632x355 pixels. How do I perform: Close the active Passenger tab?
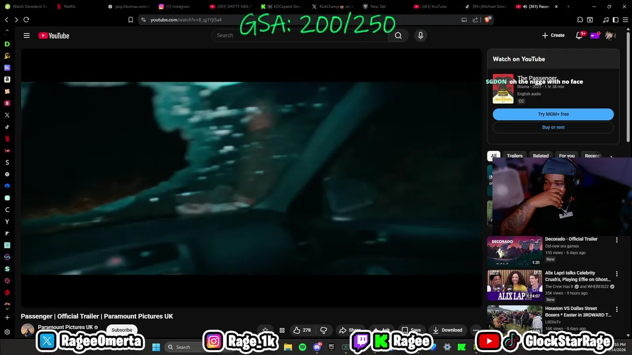(556, 6)
